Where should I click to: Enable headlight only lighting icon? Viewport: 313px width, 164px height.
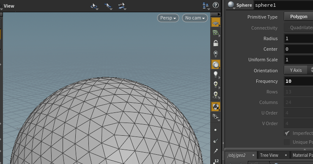[216, 64]
